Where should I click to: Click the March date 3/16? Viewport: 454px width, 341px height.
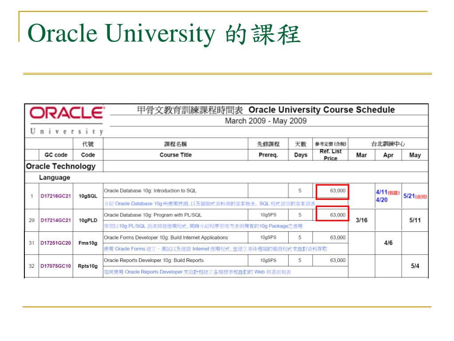click(x=361, y=220)
